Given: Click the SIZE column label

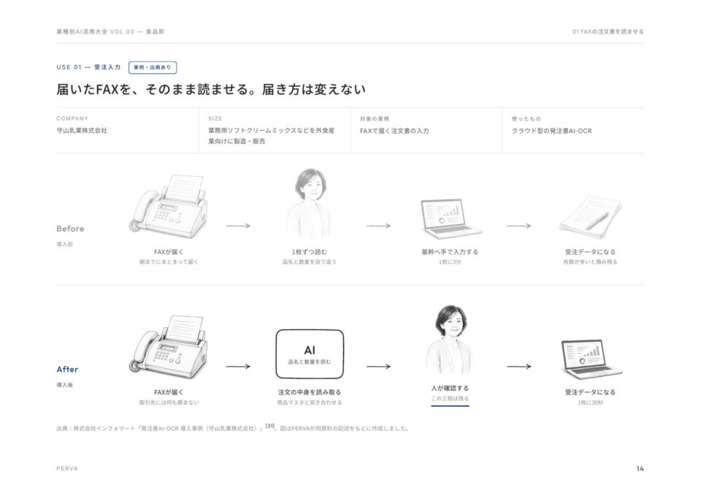Looking at the screenshot, I should pos(215,118).
